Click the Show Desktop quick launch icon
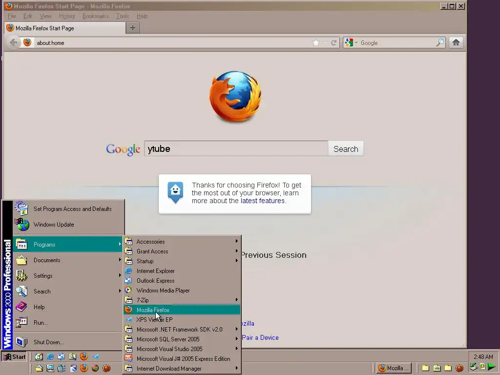 [39, 357]
